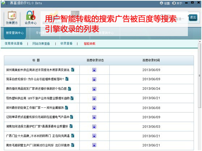Click the 百度收录时间 column header
The width and height of the screenshot is (202, 151).
point(151,60)
